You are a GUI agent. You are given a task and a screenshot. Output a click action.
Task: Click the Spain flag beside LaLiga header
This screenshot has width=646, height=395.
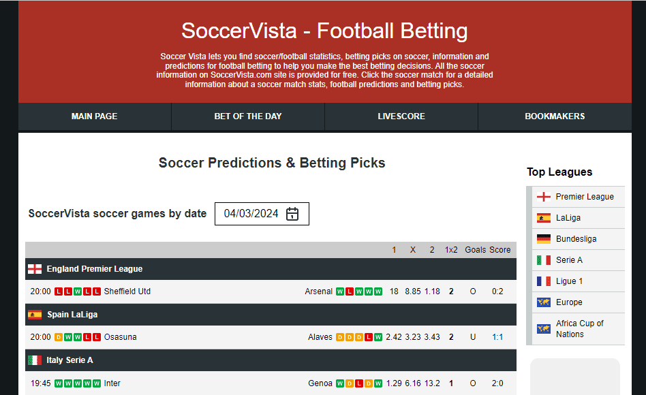click(x=35, y=315)
